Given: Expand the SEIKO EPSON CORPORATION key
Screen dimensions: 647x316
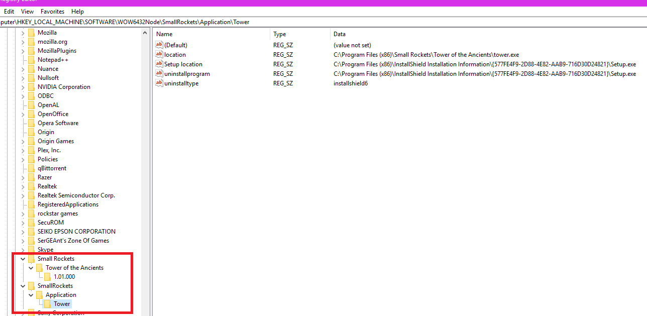Looking at the screenshot, I should tap(23, 232).
